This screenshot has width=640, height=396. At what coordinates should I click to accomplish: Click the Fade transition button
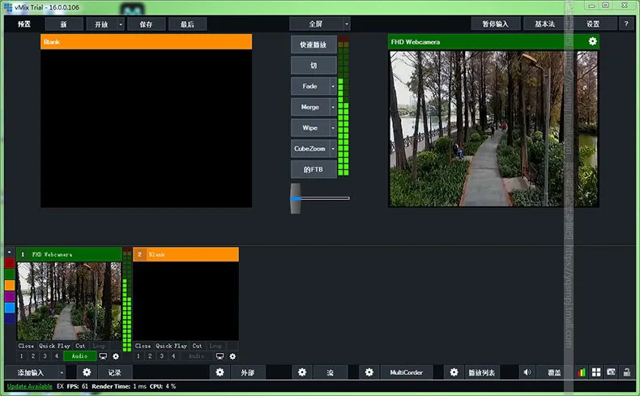tap(309, 86)
